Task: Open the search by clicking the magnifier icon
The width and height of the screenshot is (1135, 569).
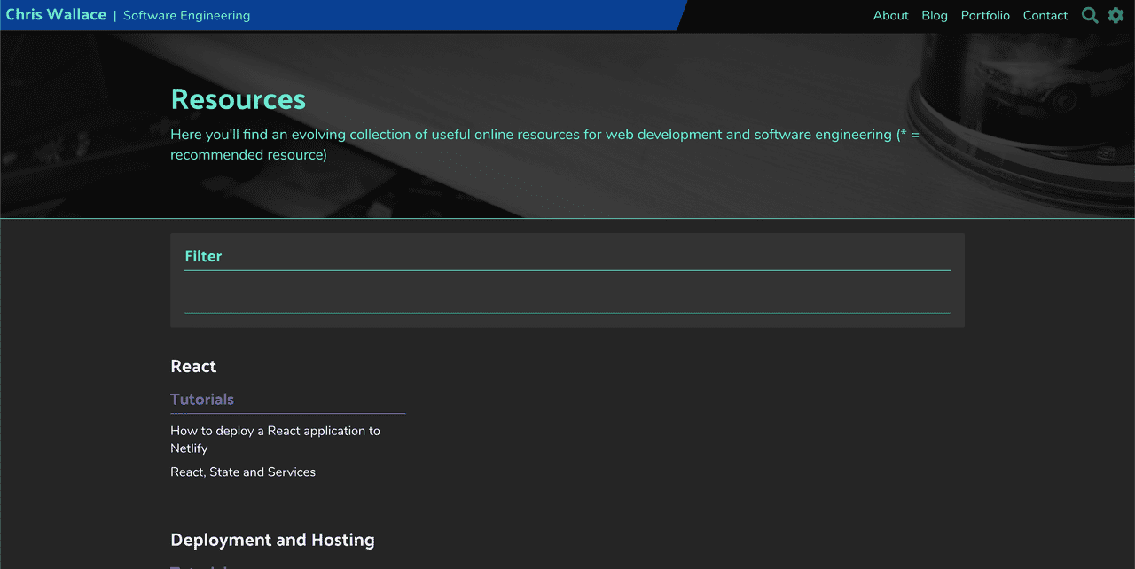Action: click(1089, 15)
